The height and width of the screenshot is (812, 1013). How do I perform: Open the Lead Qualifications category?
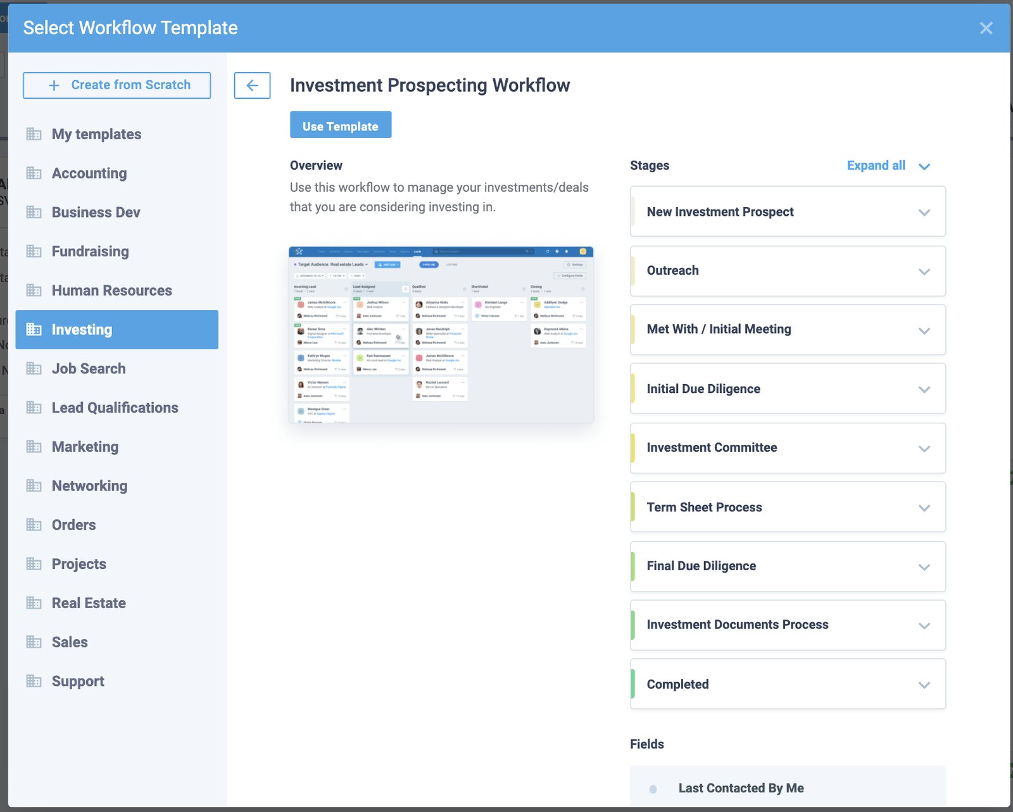(115, 408)
